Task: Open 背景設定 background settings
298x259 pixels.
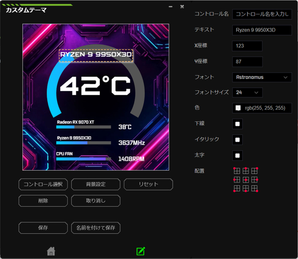Action: coord(95,184)
